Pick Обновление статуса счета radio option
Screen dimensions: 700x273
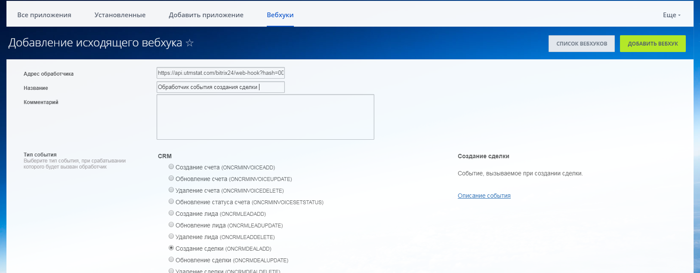(171, 202)
